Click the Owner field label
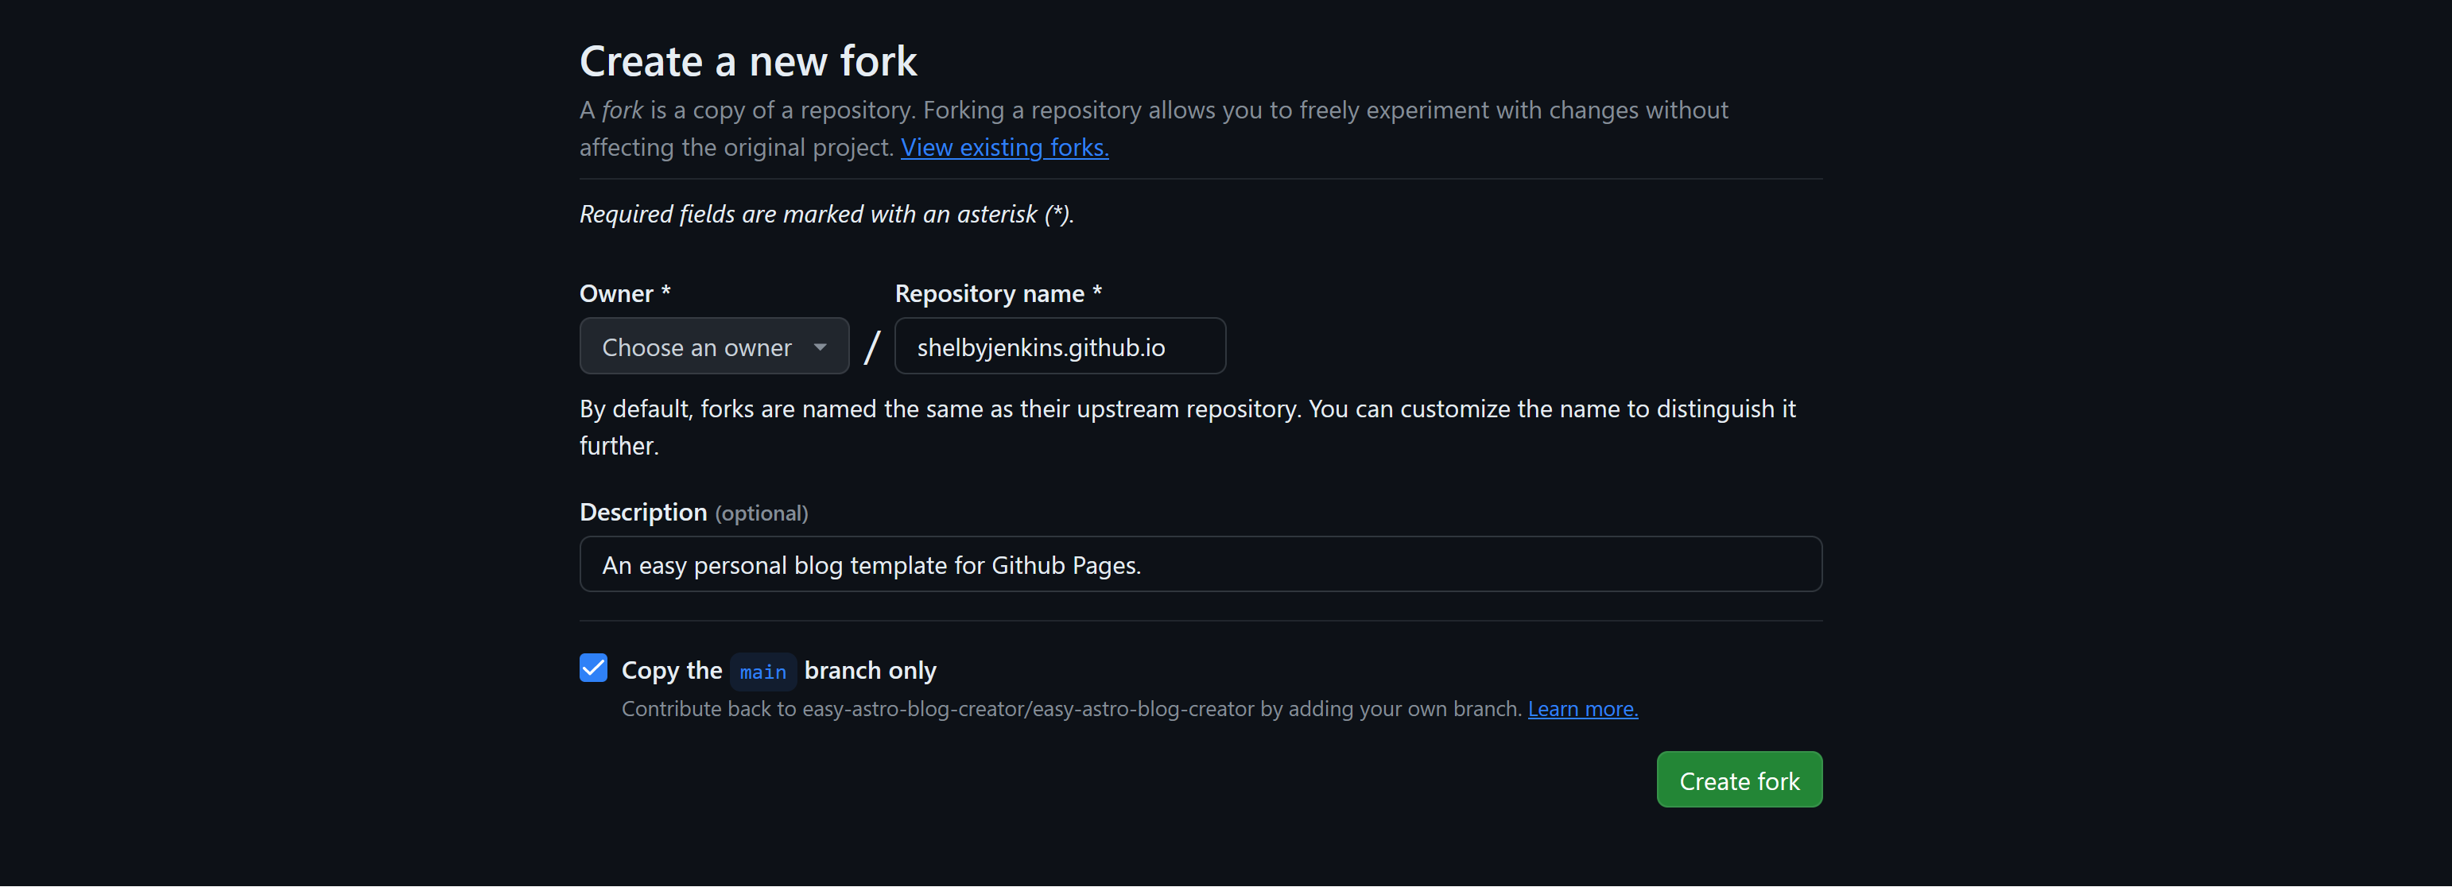 click(616, 293)
